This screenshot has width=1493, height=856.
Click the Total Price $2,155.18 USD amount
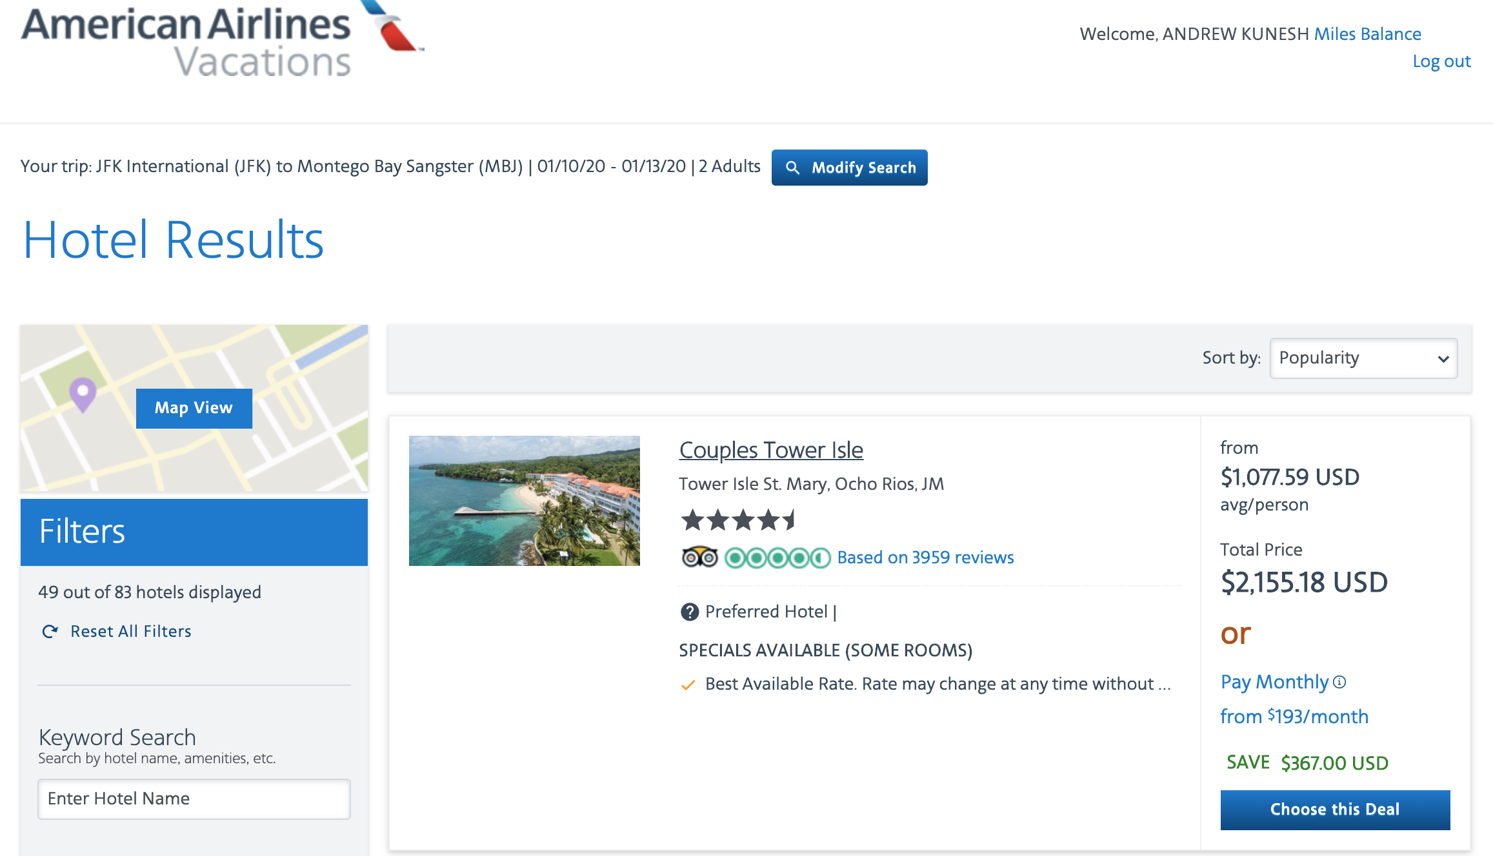click(1304, 583)
